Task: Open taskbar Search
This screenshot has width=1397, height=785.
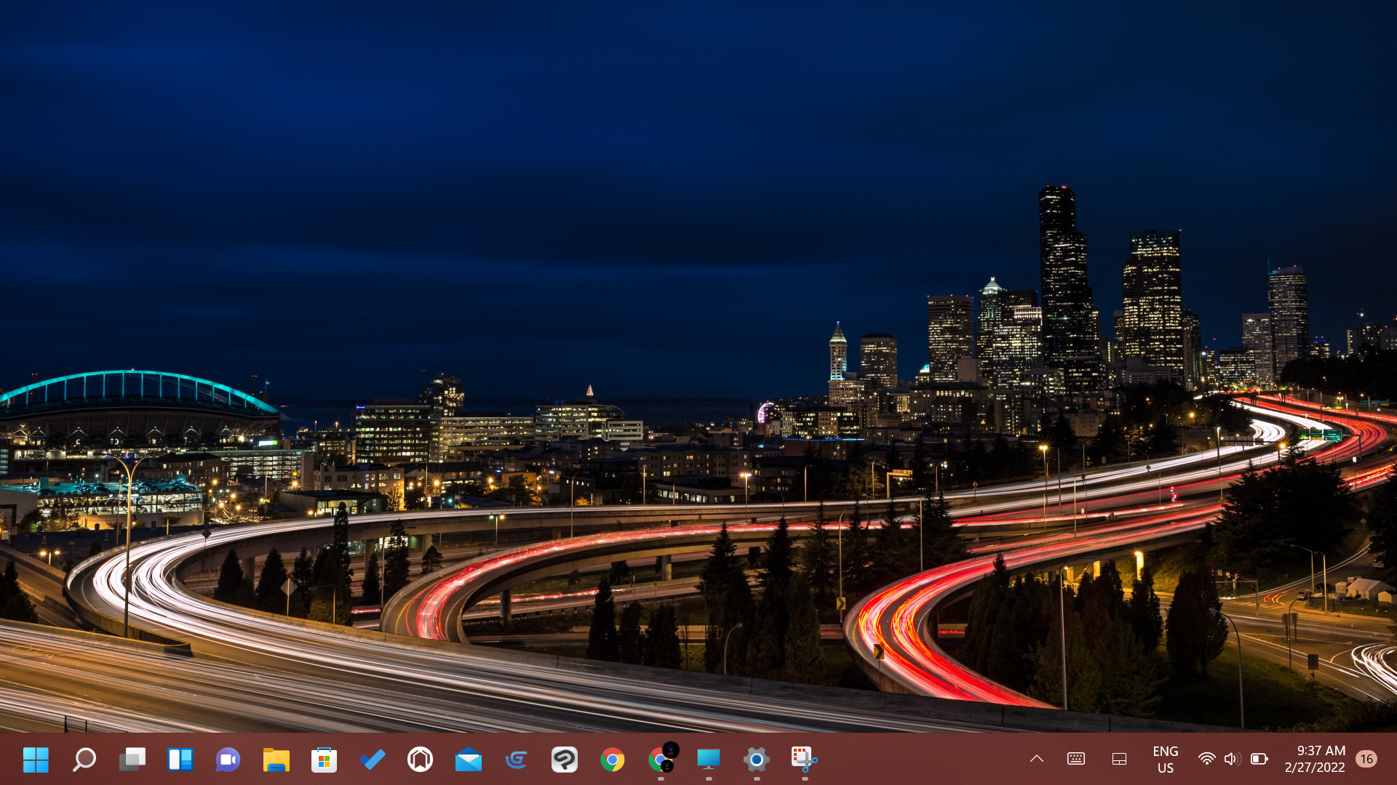Action: [84, 760]
